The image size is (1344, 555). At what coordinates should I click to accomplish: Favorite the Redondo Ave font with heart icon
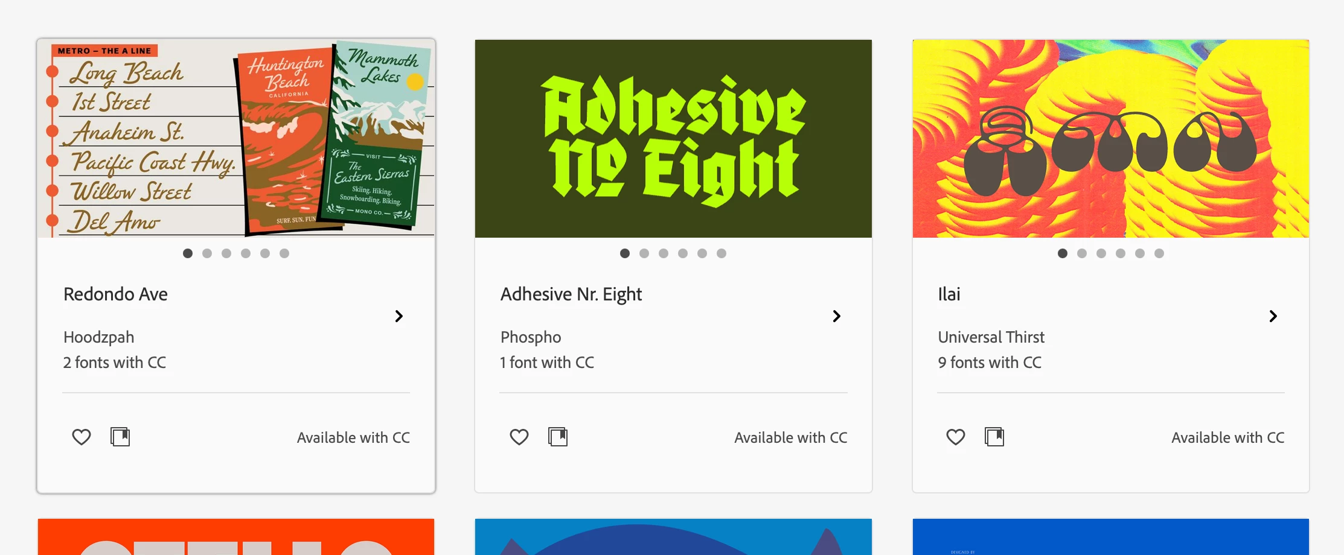pos(82,437)
